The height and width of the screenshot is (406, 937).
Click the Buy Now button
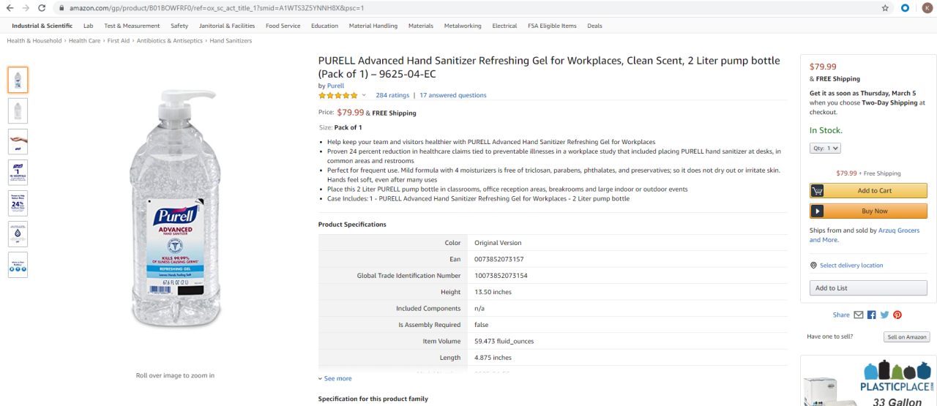coord(868,211)
